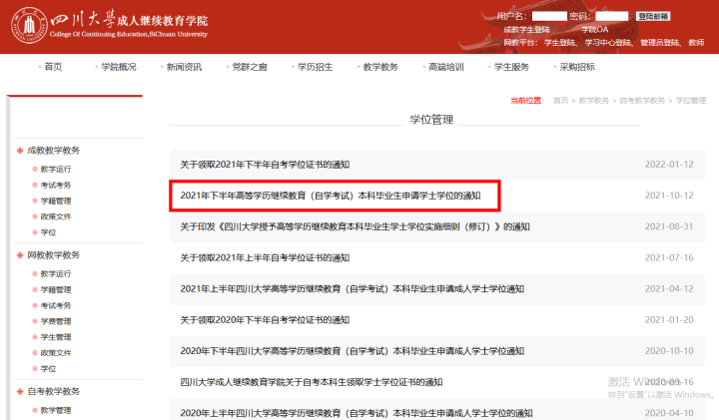This screenshot has width=719, height=420.
Task: Click the date 2020-04-10
Action: pyautogui.click(x=669, y=413)
